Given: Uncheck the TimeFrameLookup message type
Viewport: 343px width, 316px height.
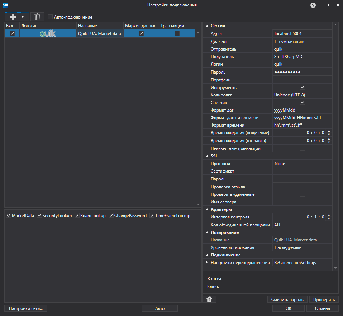Looking at the screenshot, I should [x=152, y=216].
